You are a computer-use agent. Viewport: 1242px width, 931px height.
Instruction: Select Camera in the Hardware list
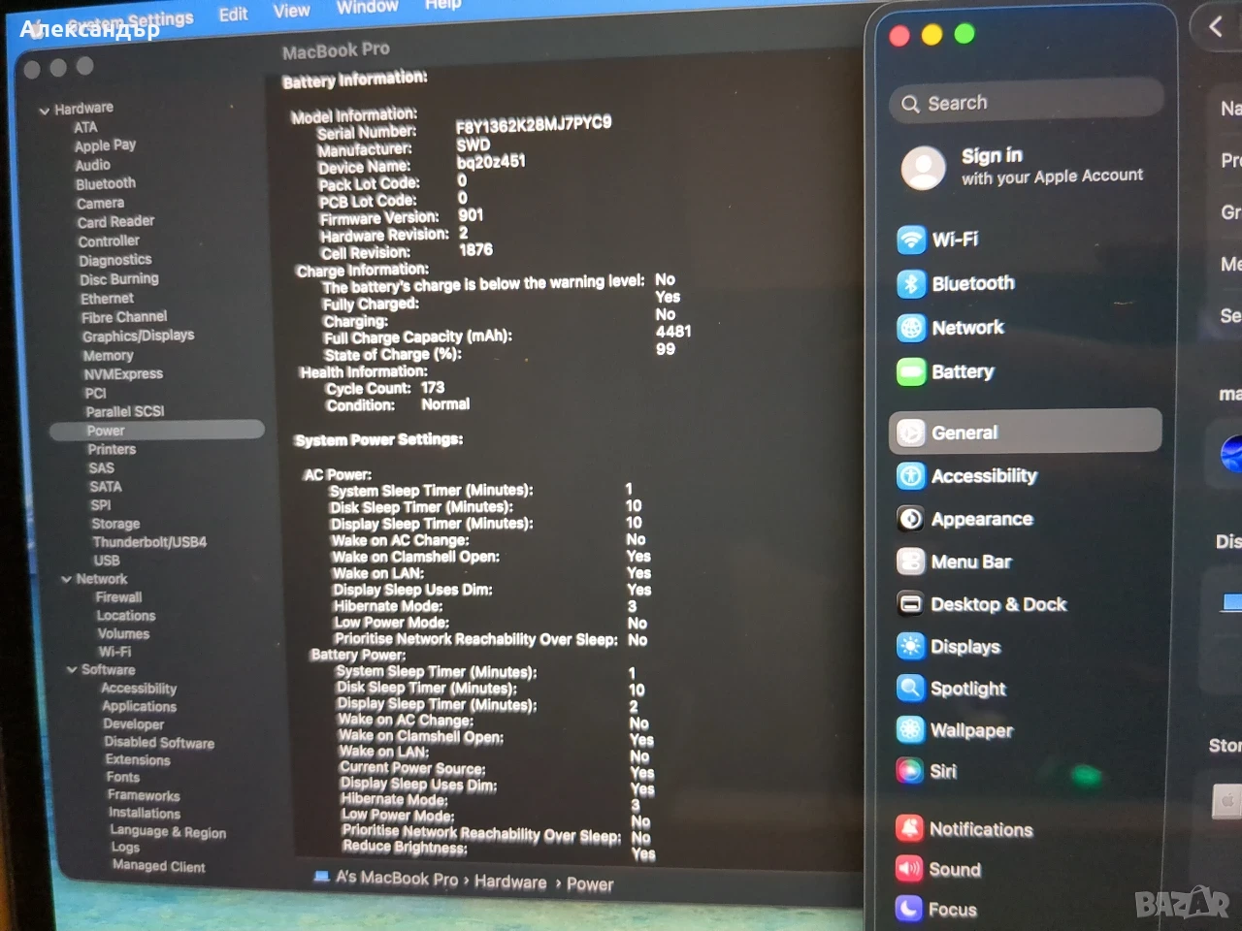pos(101,203)
